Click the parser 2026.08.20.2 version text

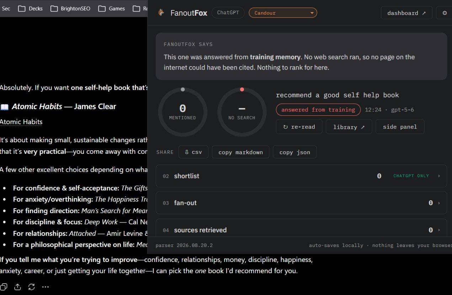pyautogui.click(x=184, y=245)
